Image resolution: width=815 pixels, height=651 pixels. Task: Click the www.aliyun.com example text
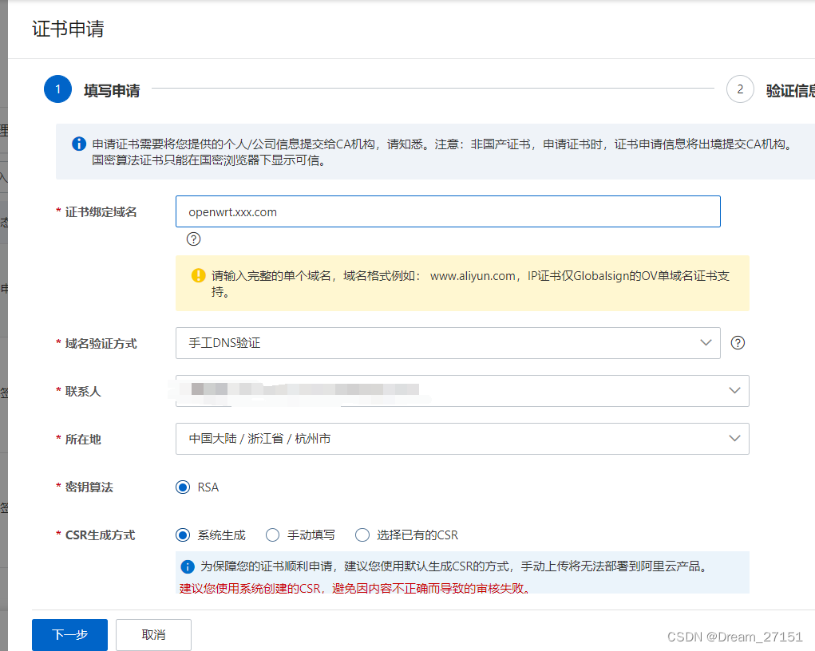(473, 276)
